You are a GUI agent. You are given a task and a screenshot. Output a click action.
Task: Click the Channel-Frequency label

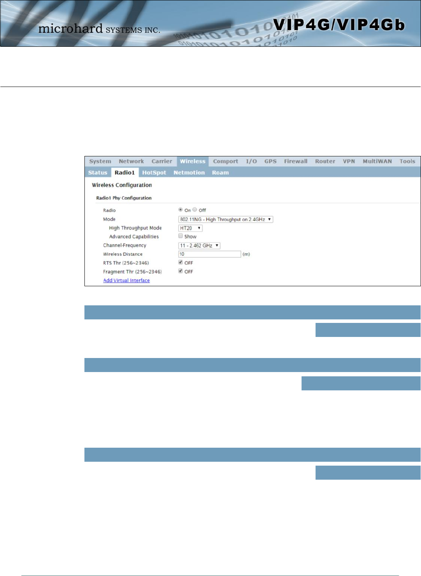tap(125, 245)
